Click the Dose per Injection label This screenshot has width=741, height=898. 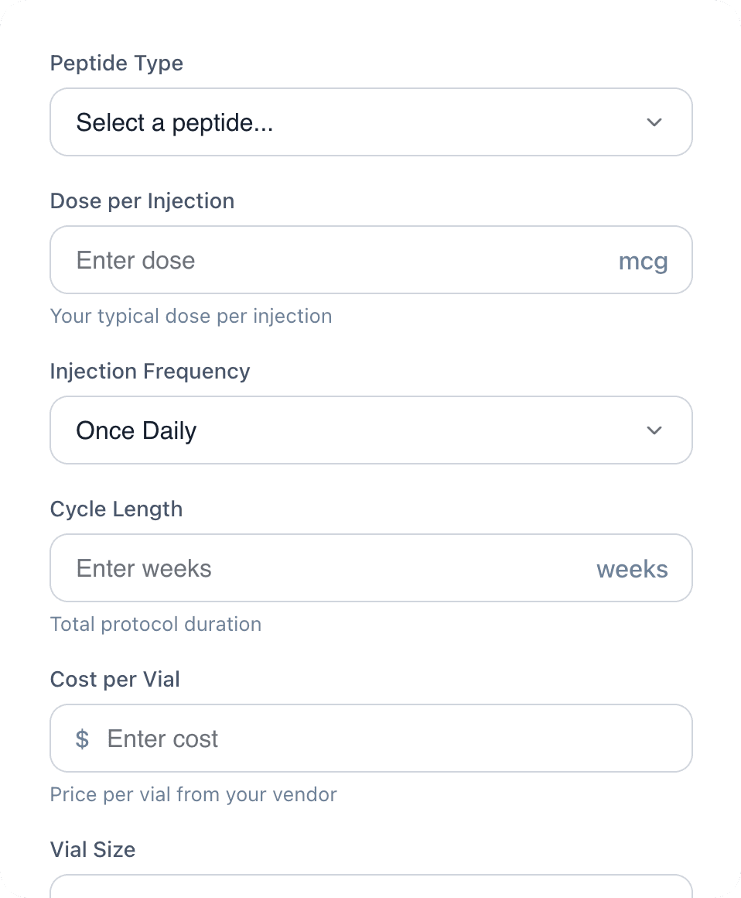pos(142,201)
